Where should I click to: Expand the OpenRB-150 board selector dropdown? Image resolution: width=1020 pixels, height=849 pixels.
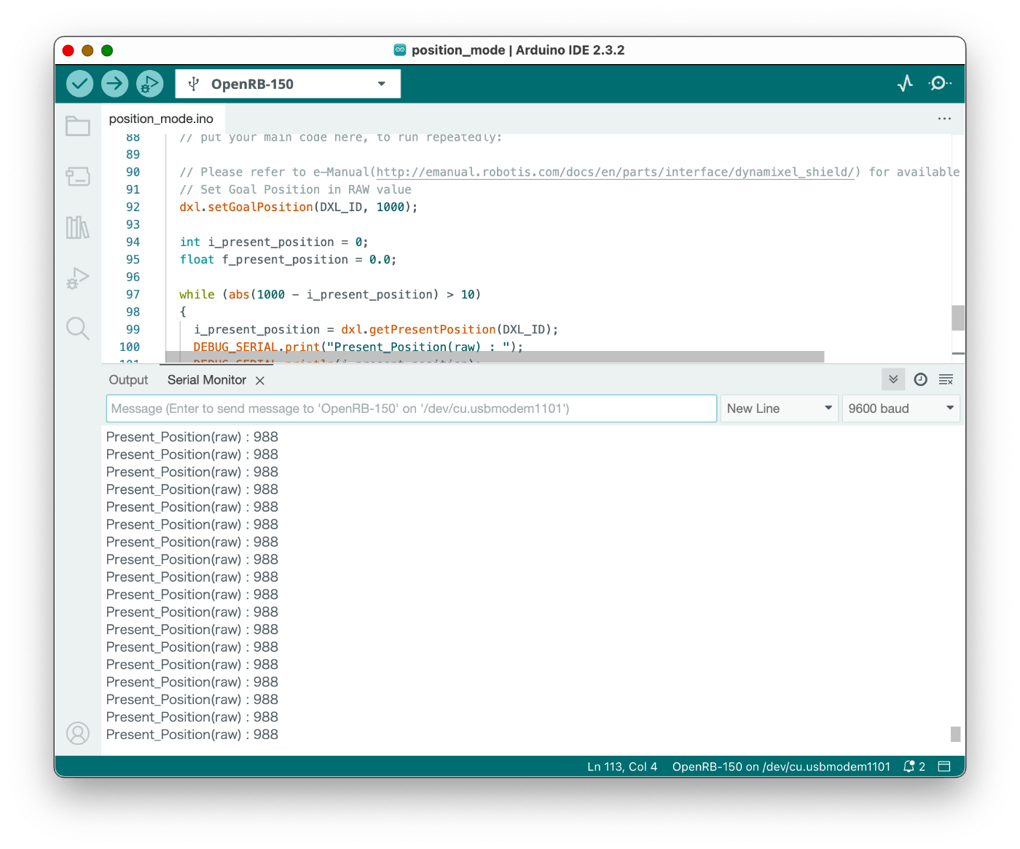tap(288, 84)
